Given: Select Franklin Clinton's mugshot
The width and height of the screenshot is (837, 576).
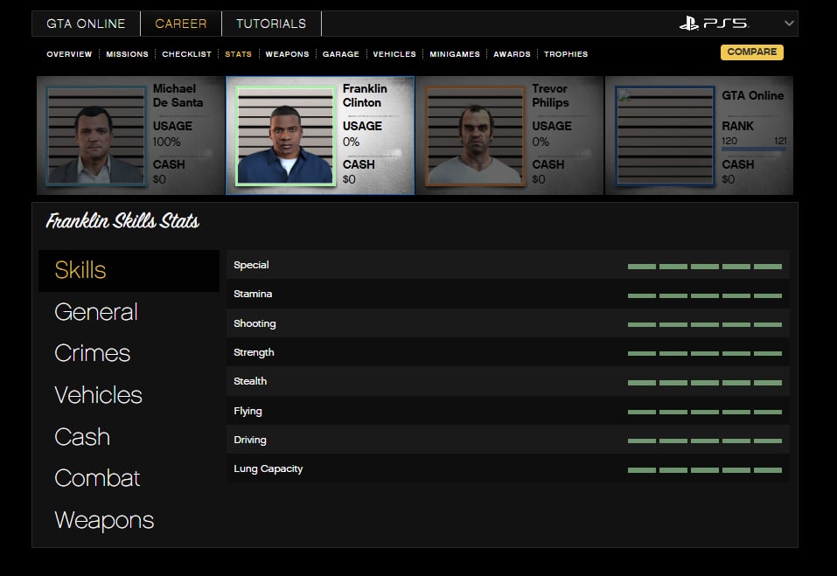Looking at the screenshot, I should pos(286,136).
